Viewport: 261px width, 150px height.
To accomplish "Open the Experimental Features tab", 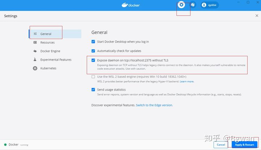I will (x=55, y=59).
